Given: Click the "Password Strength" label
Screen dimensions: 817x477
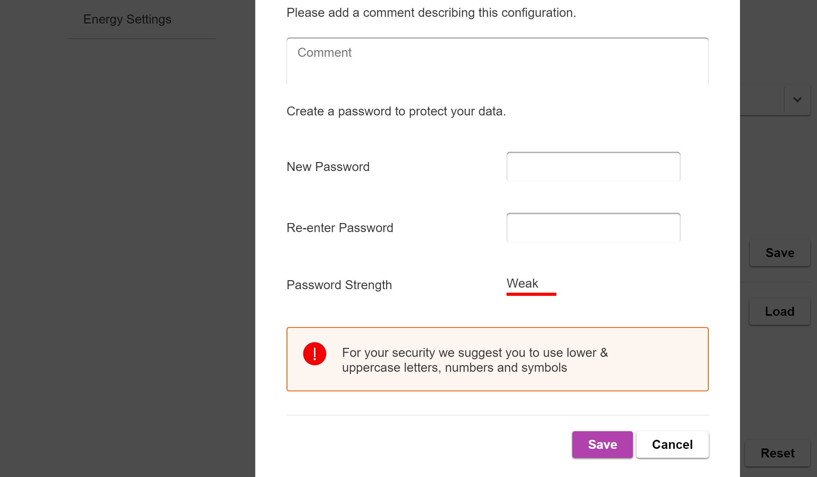Looking at the screenshot, I should [x=339, y=285].
